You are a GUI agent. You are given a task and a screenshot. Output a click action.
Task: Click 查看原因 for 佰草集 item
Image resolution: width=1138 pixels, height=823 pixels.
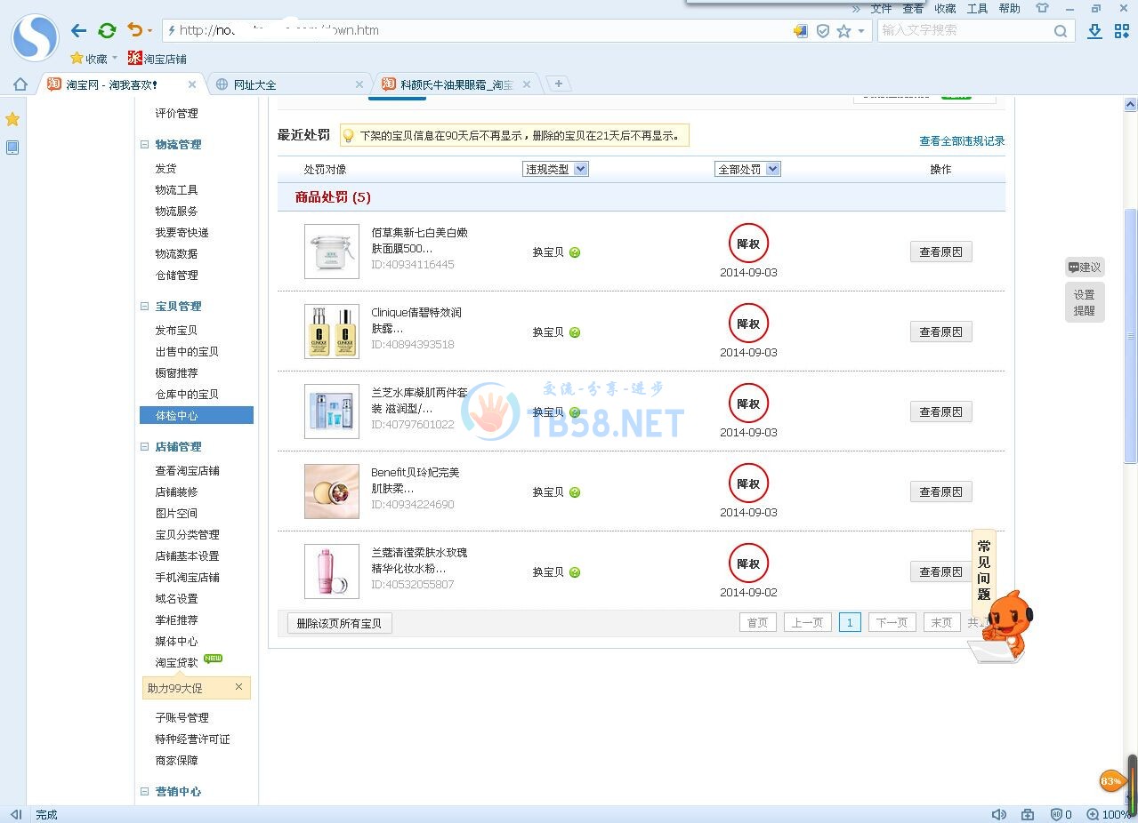point(940,252)
